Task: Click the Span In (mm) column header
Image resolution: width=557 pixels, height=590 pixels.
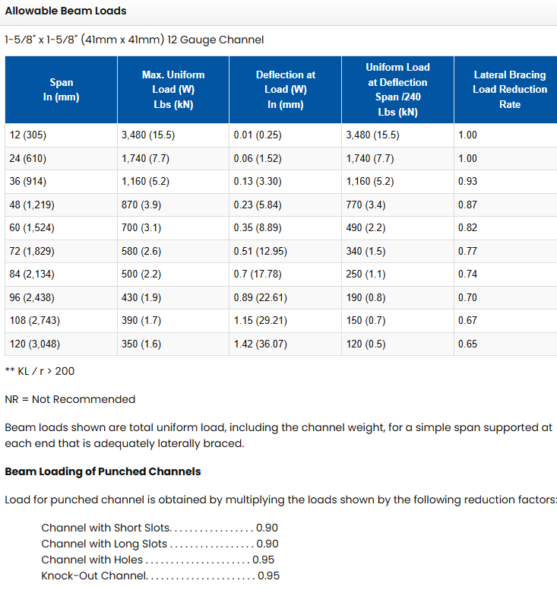Action: (62, 90)
